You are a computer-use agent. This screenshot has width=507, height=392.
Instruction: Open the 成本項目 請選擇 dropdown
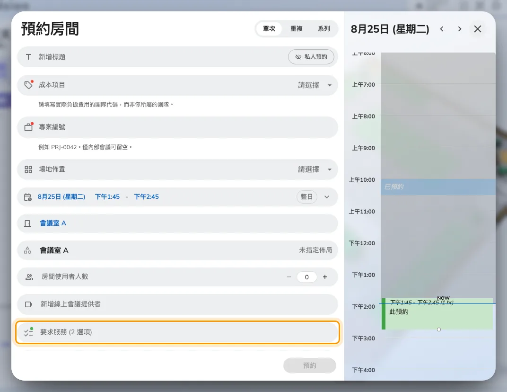[315, 85]
